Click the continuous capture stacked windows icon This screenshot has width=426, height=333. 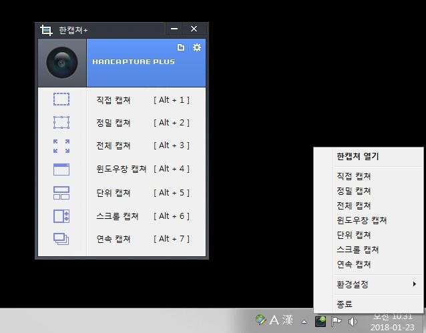click(x=61, y=239)
